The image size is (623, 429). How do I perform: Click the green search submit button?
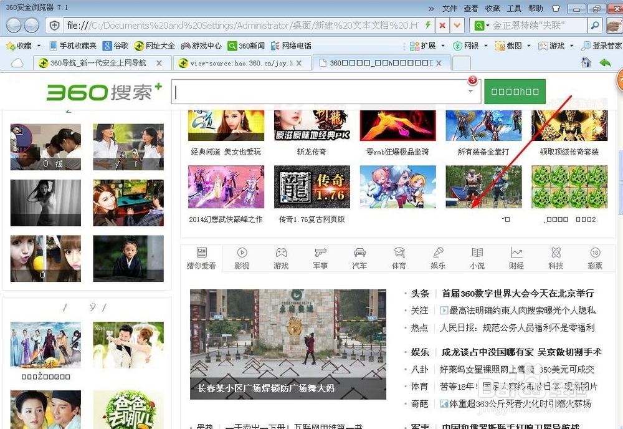[x=515, y=92]
